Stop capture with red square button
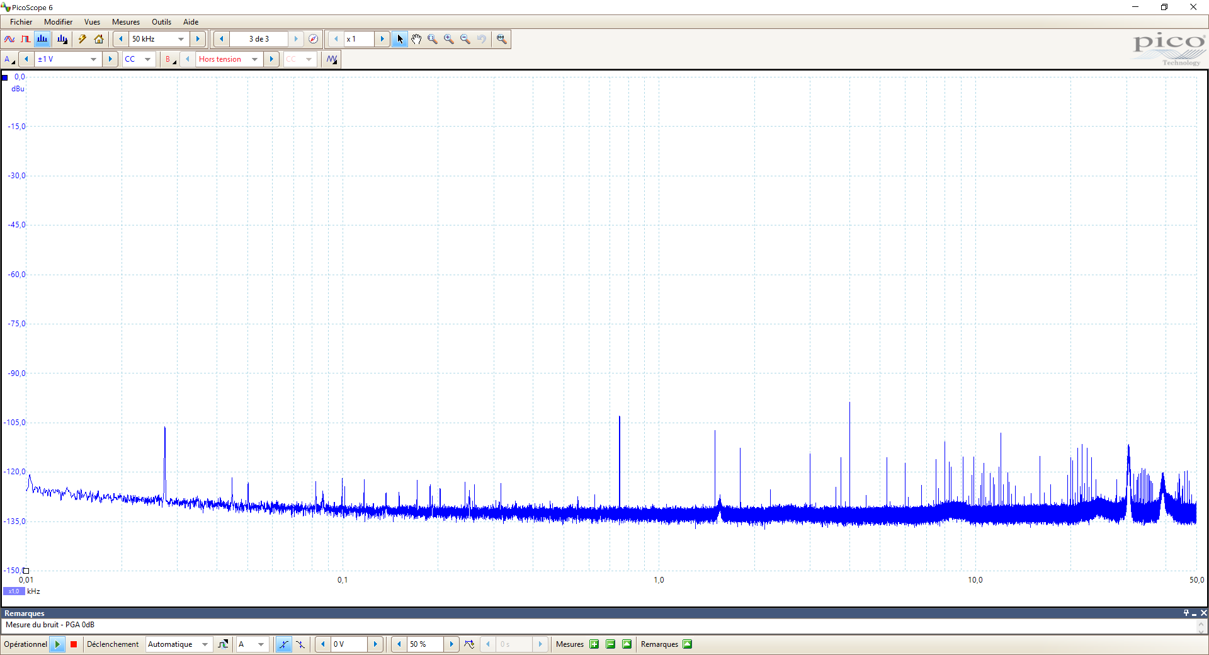1209x655 pixels. click(x=74, y=644)
